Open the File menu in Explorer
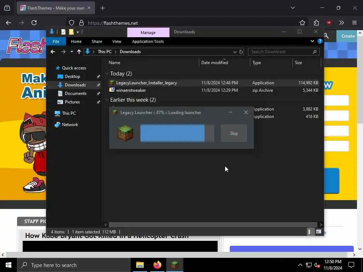363x272 pixels. (x=56, y=41)
